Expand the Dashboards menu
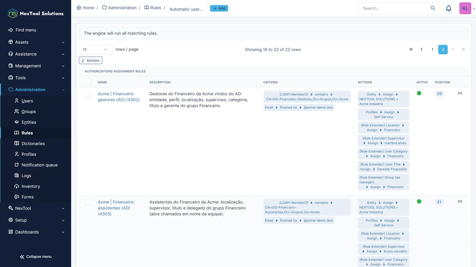The height and width of the screenshot is (267, 476). [x=36, y=232]
